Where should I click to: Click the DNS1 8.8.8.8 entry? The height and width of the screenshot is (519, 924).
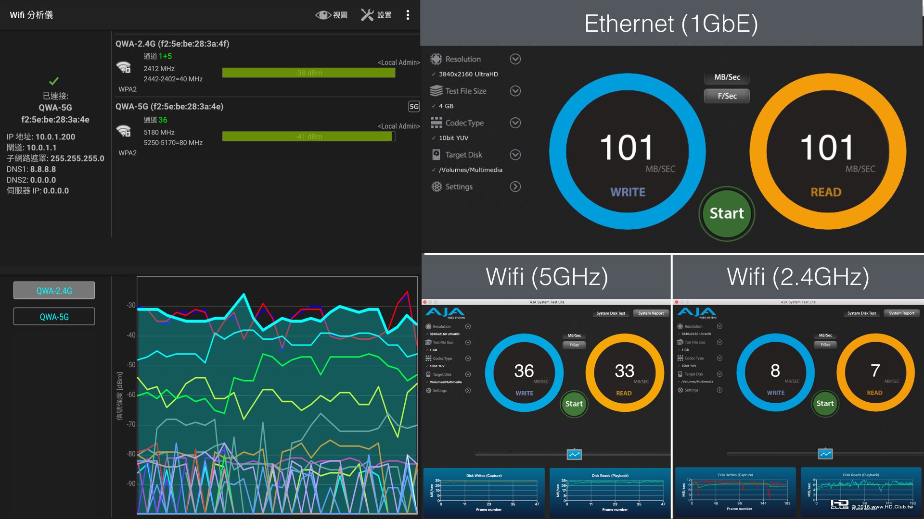(x=31, y=169)
